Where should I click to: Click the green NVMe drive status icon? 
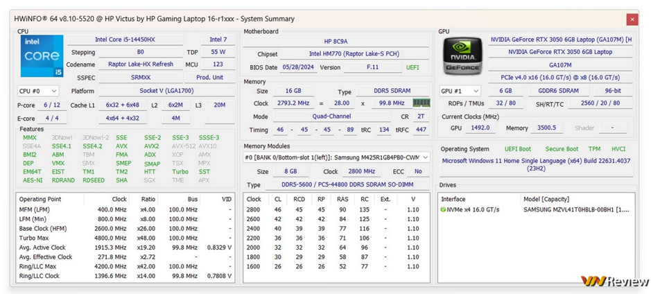point(444,209)
